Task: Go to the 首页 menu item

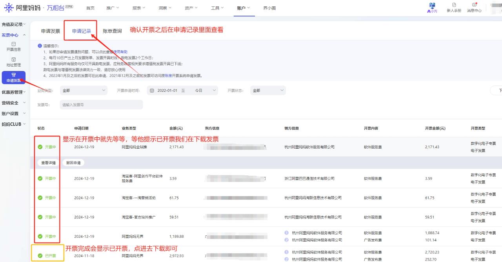Action: pyautogui.click(x=90, y=8)
